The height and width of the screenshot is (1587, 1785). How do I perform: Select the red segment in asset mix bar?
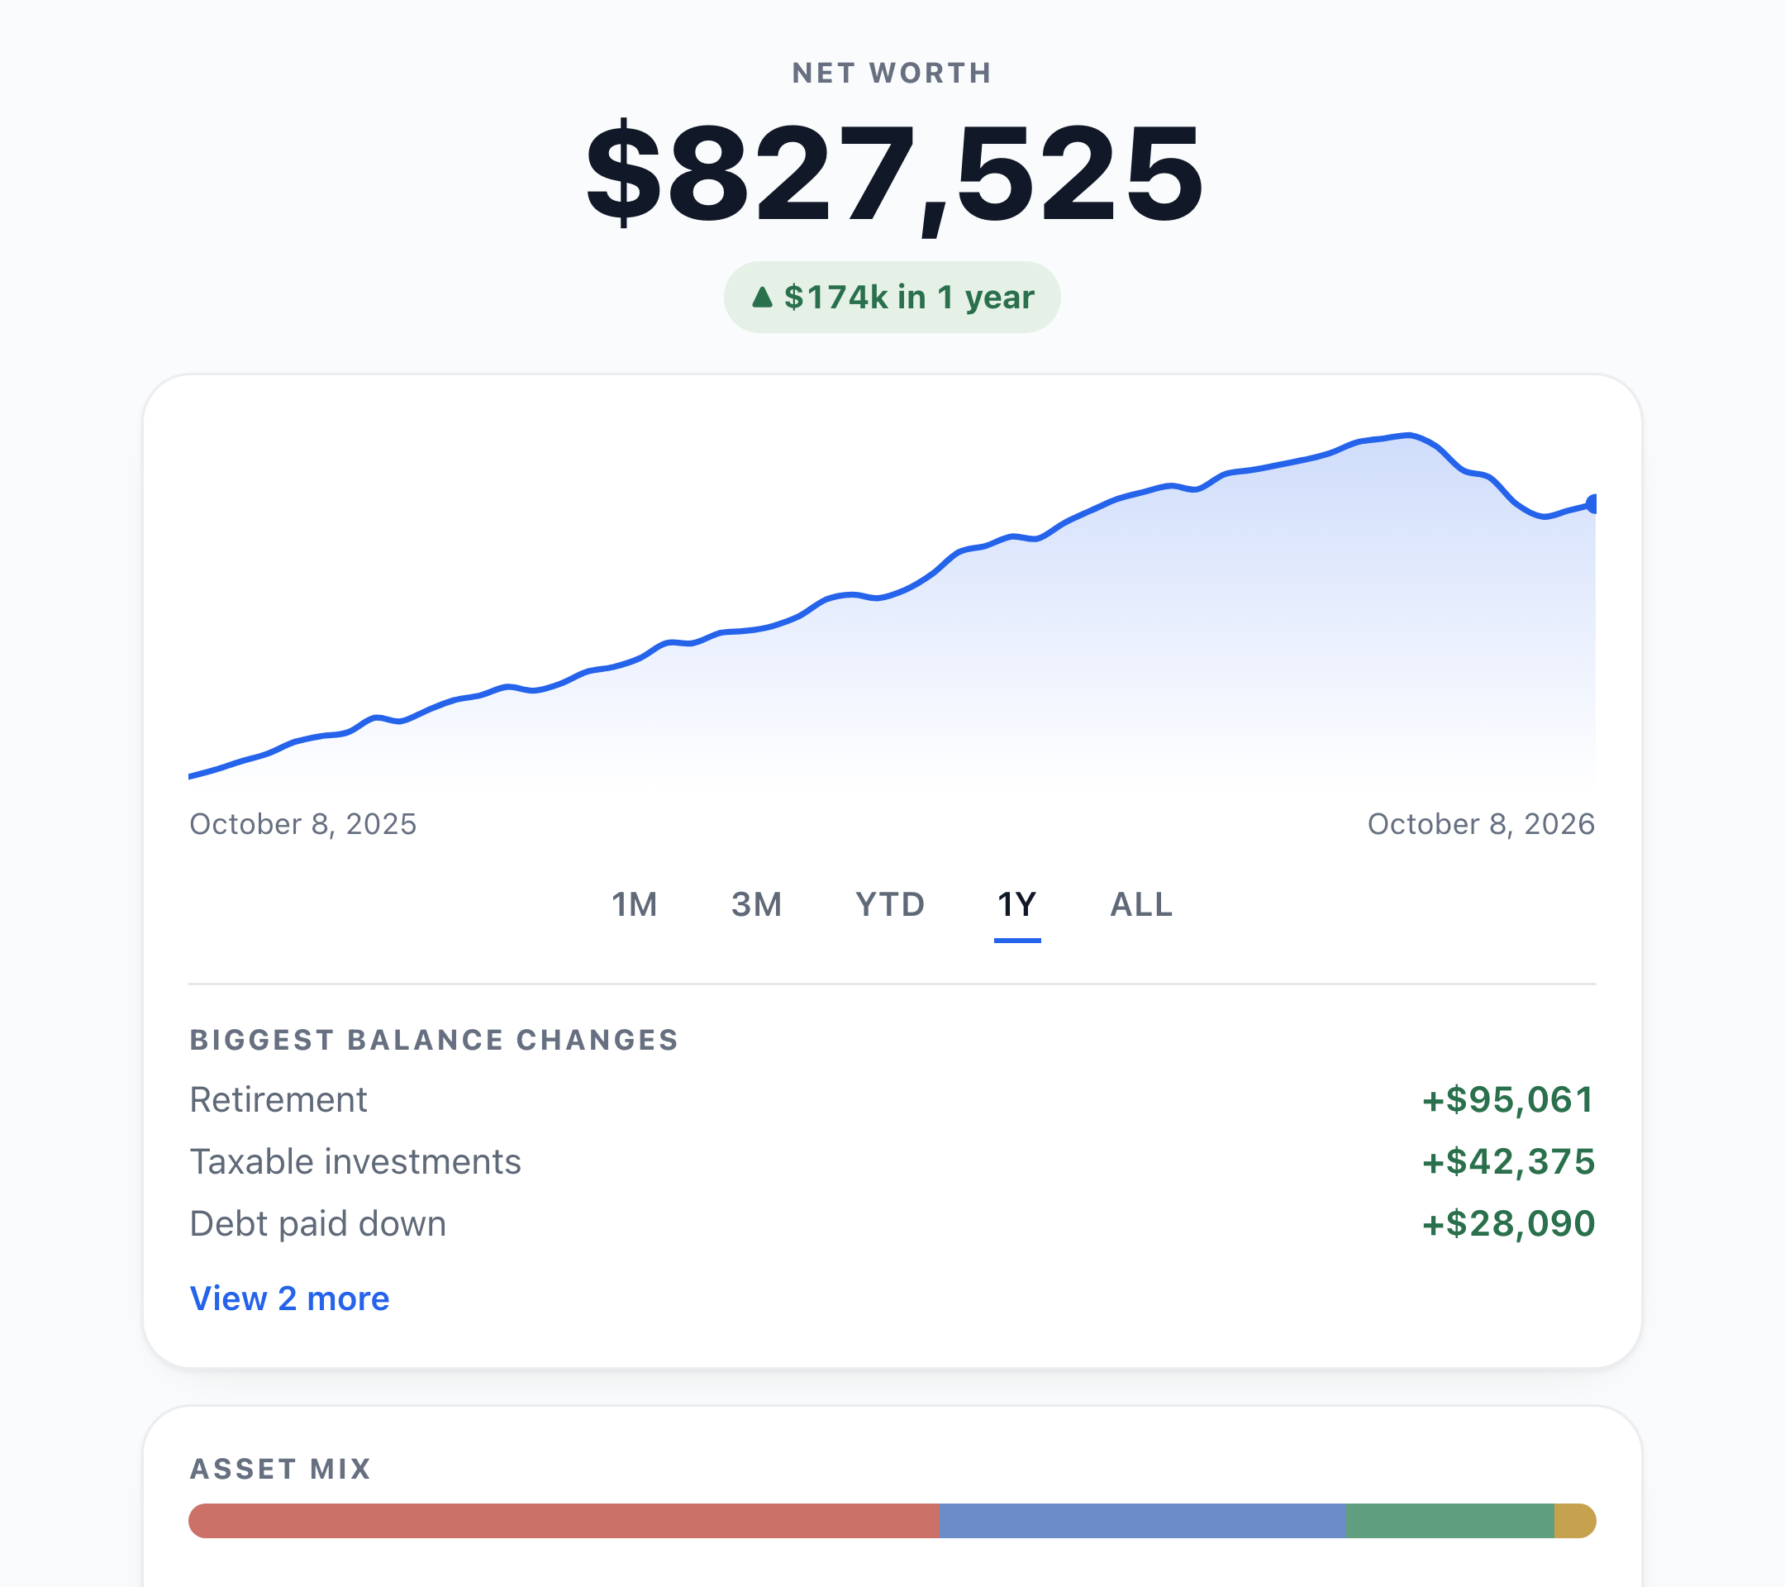click(564, 1521)
